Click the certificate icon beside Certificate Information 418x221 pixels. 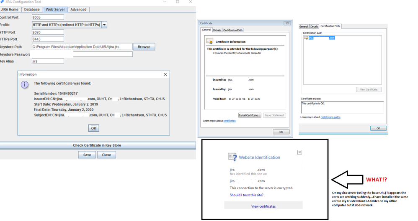coord(209,41)
